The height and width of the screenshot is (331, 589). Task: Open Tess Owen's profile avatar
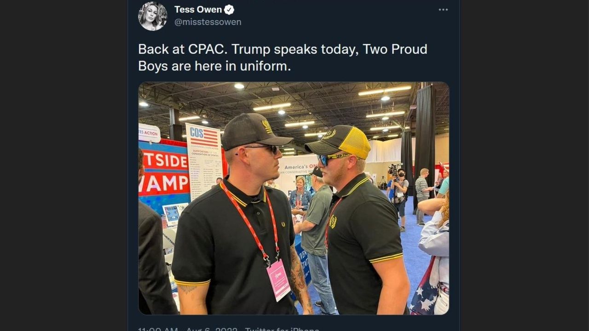coord(153,16)
